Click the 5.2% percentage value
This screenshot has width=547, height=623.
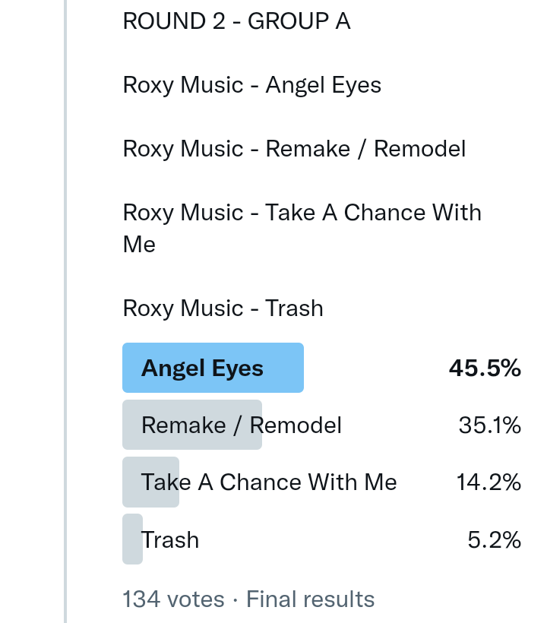pyautogui.click(x=494, y=540)
